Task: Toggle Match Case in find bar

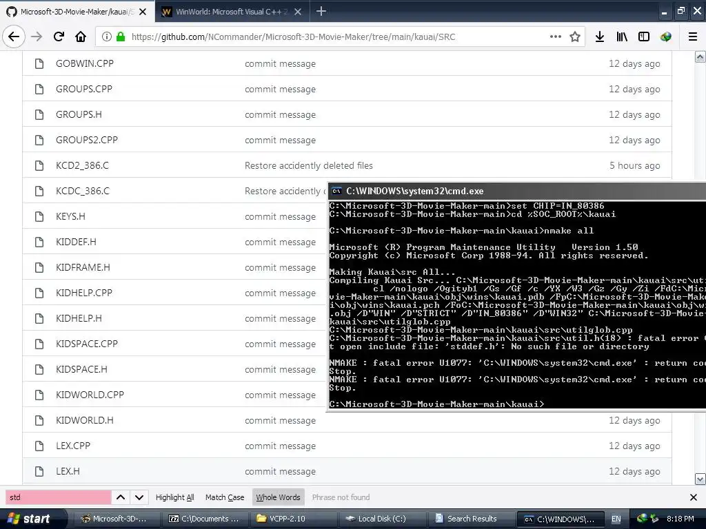Action: 225,497
